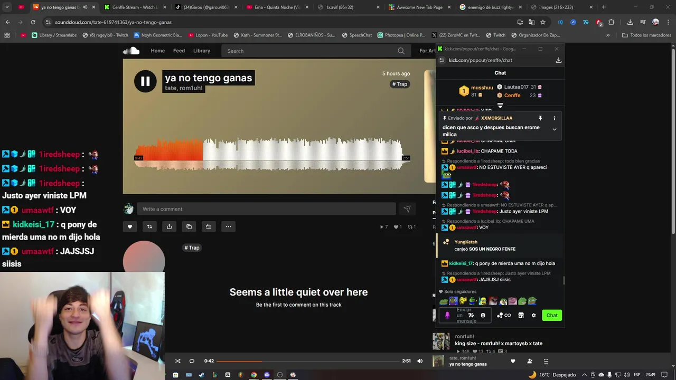This screenshot has width=676, height=380.
Task: Open Chrome media control icon
Action: point(643,22)
